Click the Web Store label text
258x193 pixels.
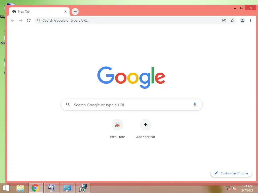coord(117,137)
